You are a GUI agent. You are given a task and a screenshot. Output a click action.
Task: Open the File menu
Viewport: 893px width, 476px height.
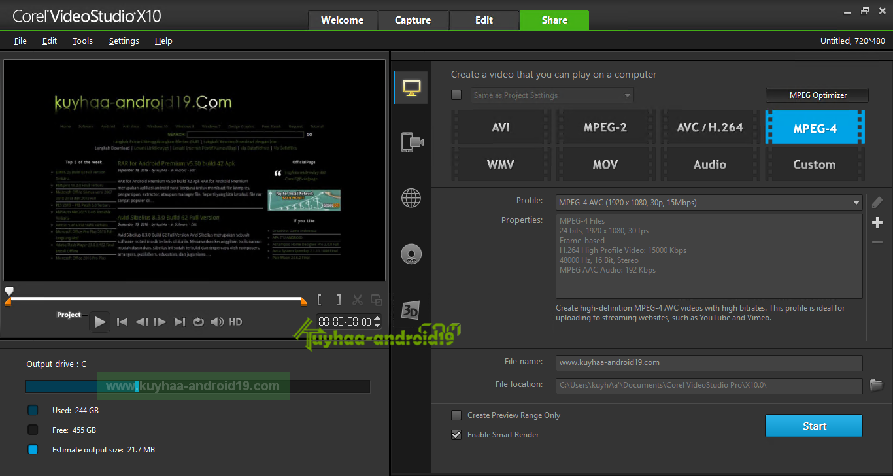[x=20, y=41]
